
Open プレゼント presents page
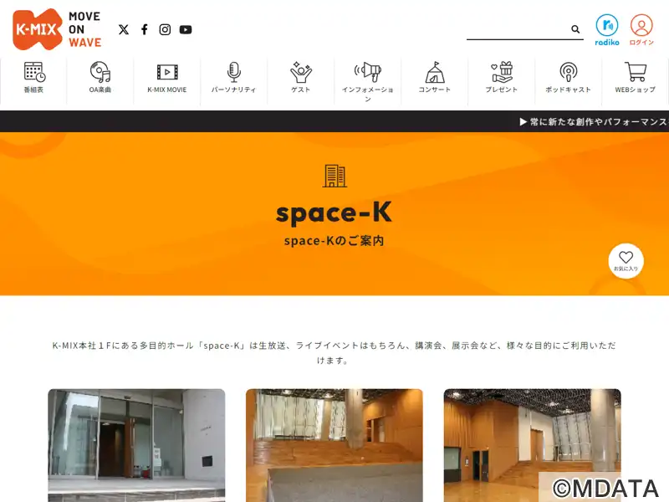pyautogui.click(x=501, y=78)
